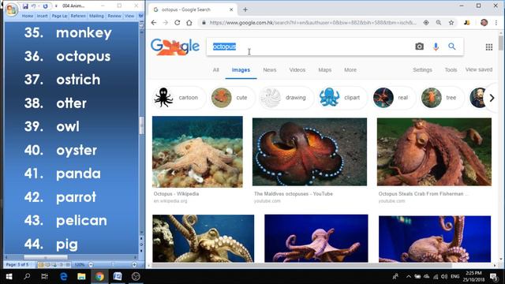Screen dimensions: 505x284
Task: Open the View saved link
Action: [479, 69]
